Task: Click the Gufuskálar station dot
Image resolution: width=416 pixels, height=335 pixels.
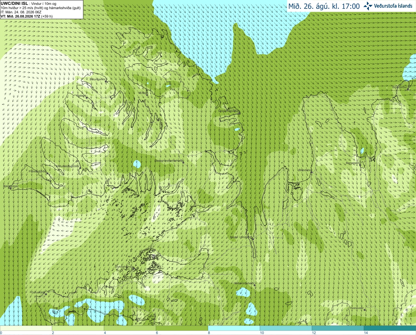Action: point(46,294)
